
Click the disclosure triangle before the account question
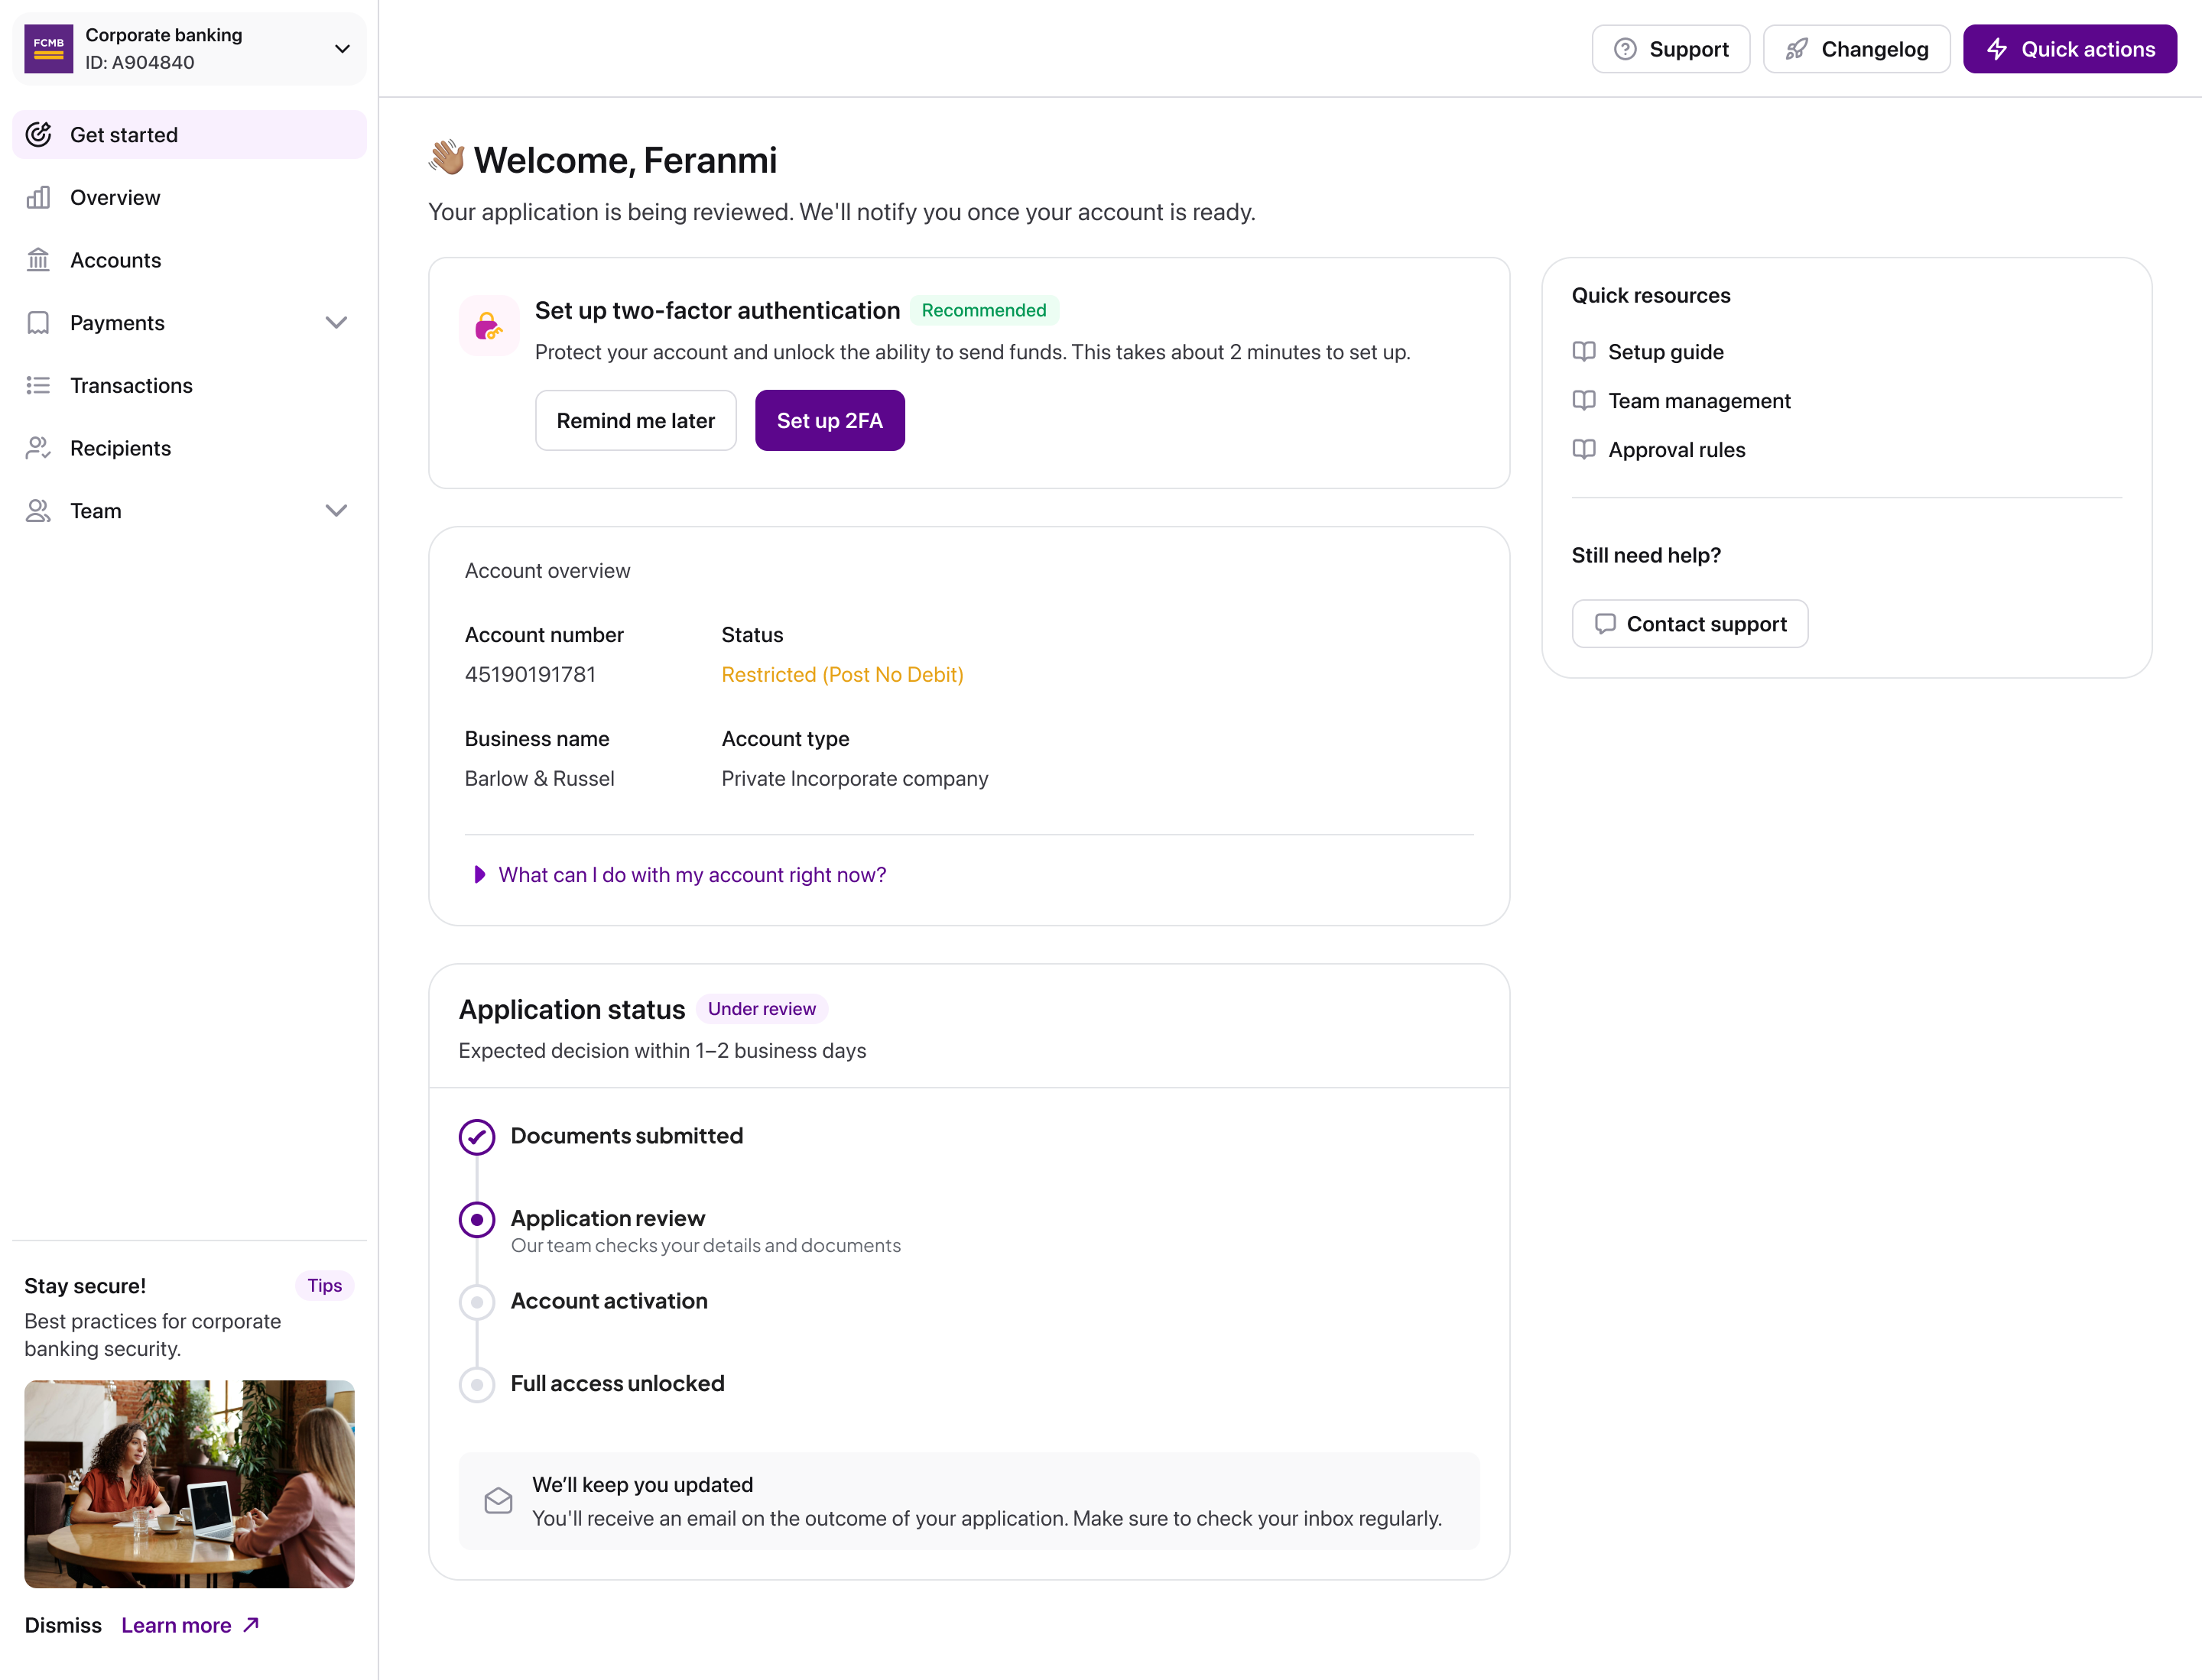tap(479, 875)
